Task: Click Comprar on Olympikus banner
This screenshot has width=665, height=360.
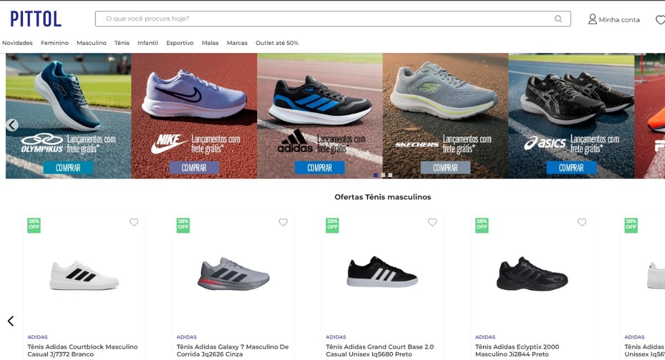Action: click(68, 167)
